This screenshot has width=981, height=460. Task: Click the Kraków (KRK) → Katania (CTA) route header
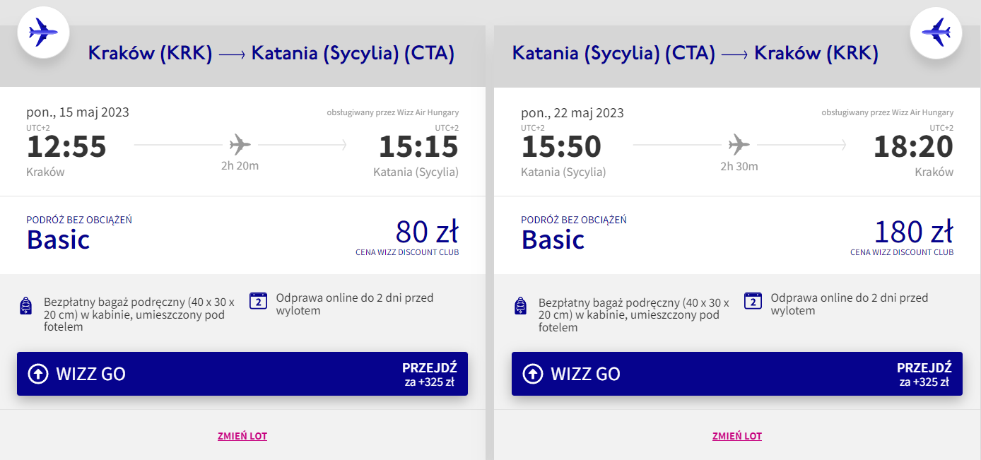coord(271,54)
